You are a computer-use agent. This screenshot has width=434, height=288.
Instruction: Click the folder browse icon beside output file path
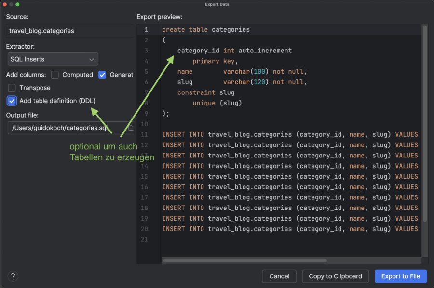click(x=130, y=128)
